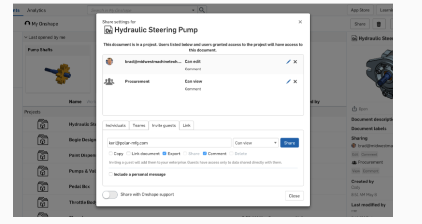The width and height of the screenshot is (422, 224).
Task: Select the Invite guests tab
Action: coord(164,126)
